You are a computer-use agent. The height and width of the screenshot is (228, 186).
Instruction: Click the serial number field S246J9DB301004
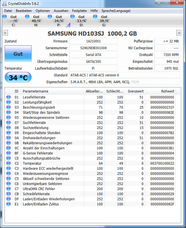point(93,48)
